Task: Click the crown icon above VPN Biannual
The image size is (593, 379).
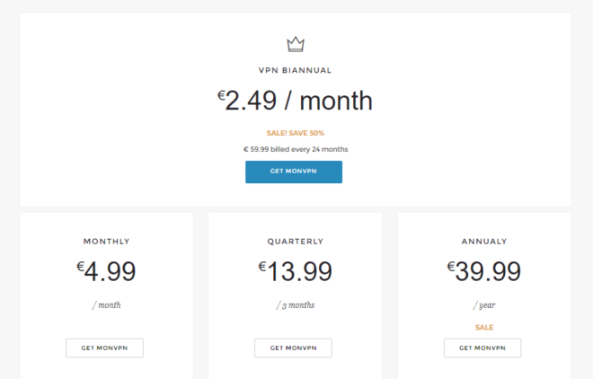Action: click(296, 44)
